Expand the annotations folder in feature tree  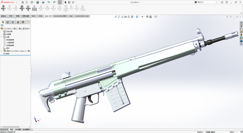1,37
